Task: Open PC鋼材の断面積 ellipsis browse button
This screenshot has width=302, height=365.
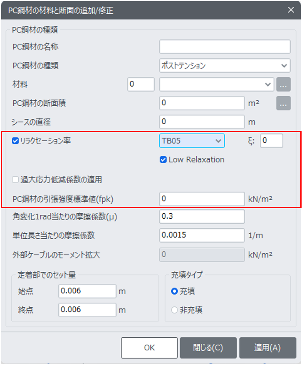Action: click(283, 103)
